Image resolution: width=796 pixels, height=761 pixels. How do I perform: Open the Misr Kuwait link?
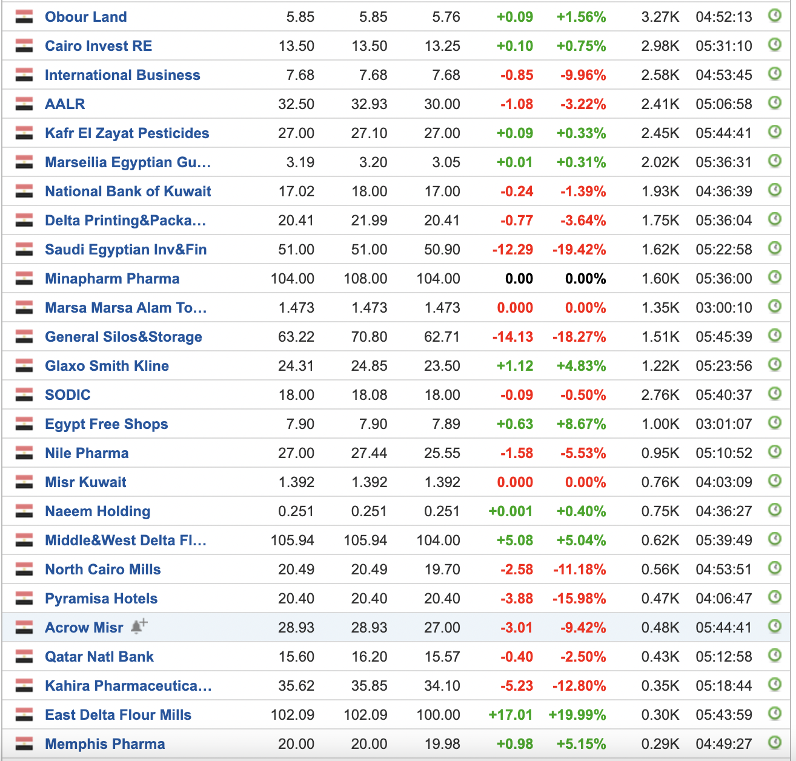(x=85, y=482)
